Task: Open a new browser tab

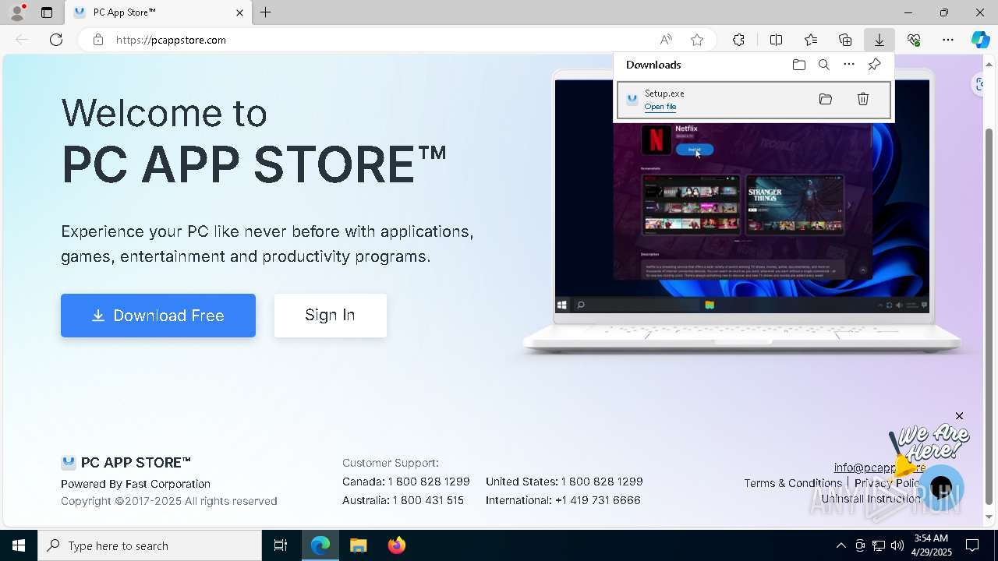Action: pyautogui.click(x=266, y=12)
